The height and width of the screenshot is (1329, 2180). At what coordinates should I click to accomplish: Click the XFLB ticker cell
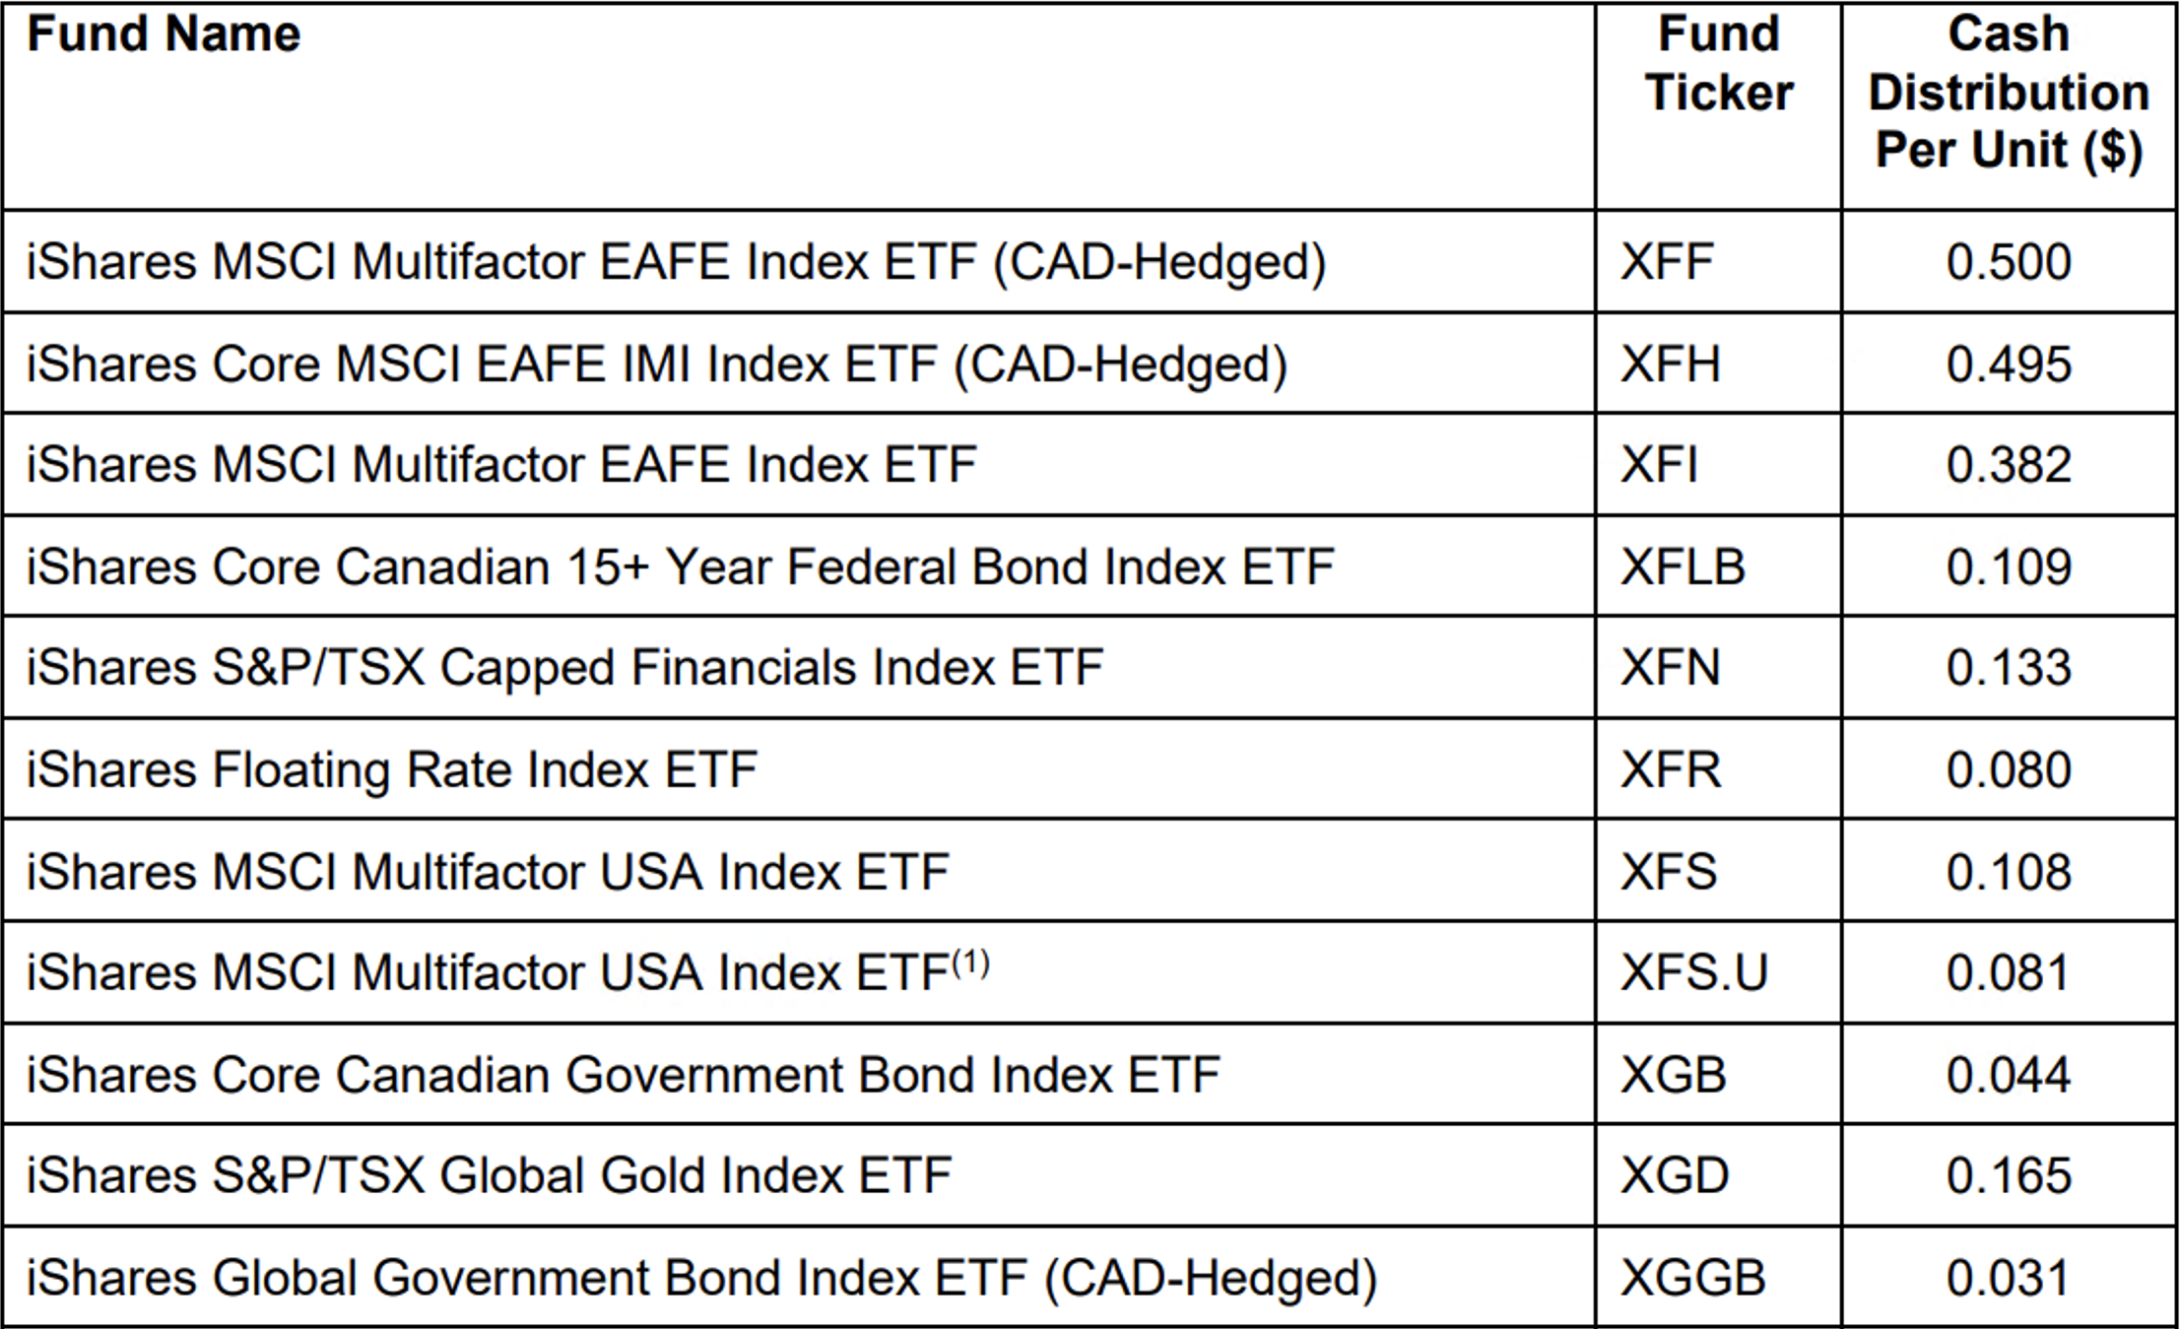1683,567
